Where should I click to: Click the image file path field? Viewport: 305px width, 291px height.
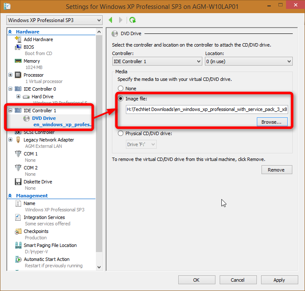tap(207, 109)
